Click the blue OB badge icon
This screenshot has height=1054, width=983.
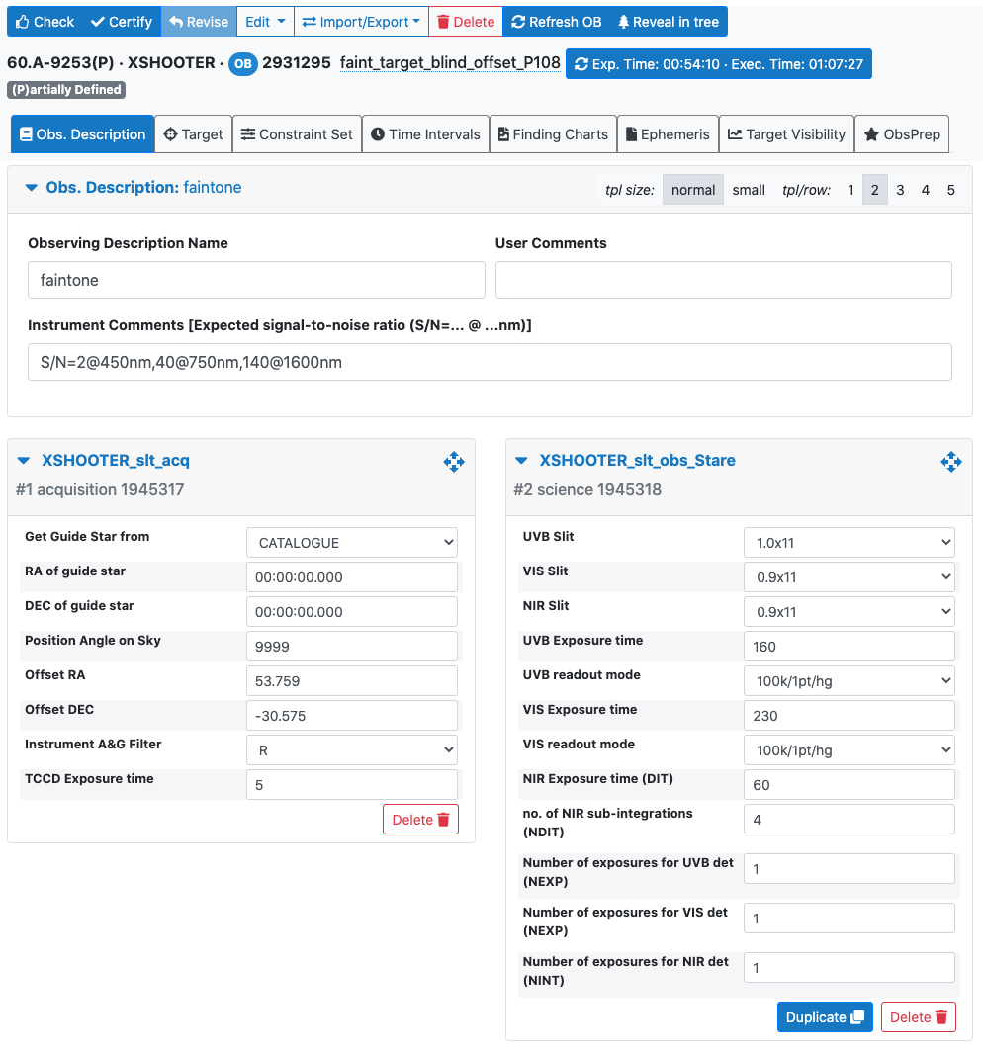(x=242, y=64)
